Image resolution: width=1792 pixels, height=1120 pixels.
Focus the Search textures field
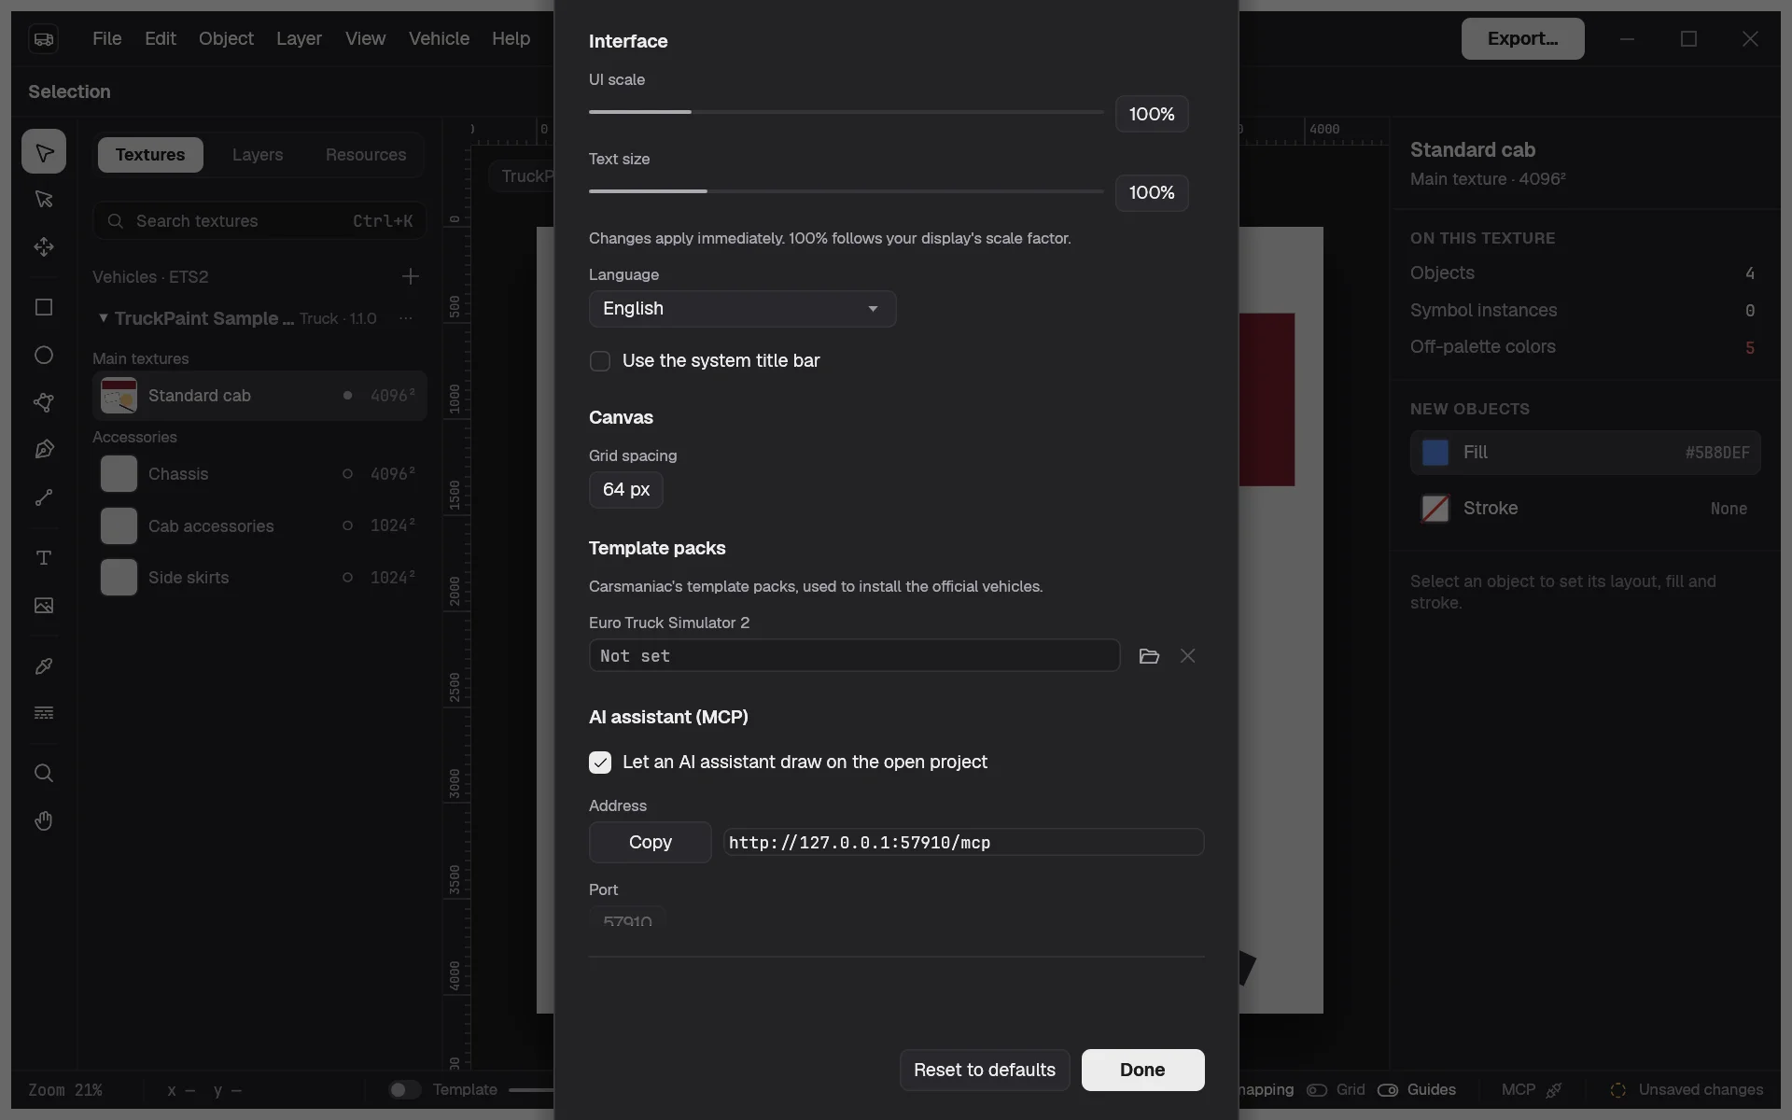[259, 221]
